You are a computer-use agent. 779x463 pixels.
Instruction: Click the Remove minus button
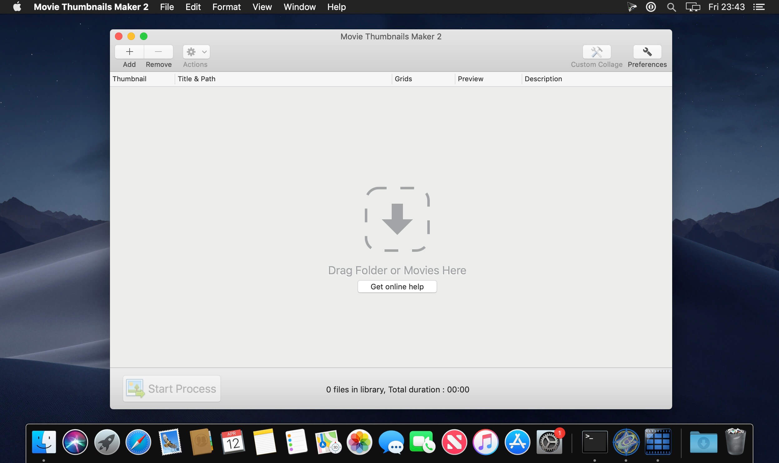point(158,52)
